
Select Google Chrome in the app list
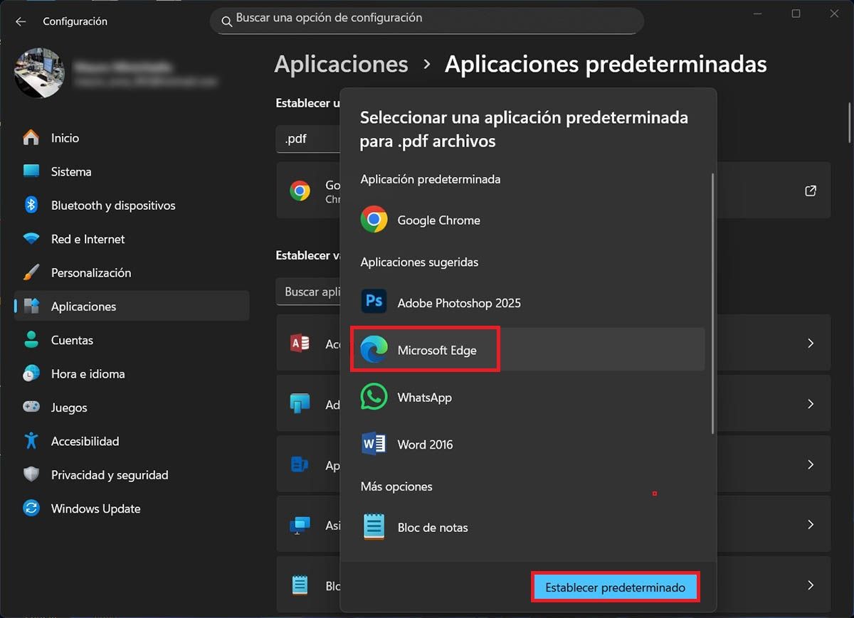point(438,220)
